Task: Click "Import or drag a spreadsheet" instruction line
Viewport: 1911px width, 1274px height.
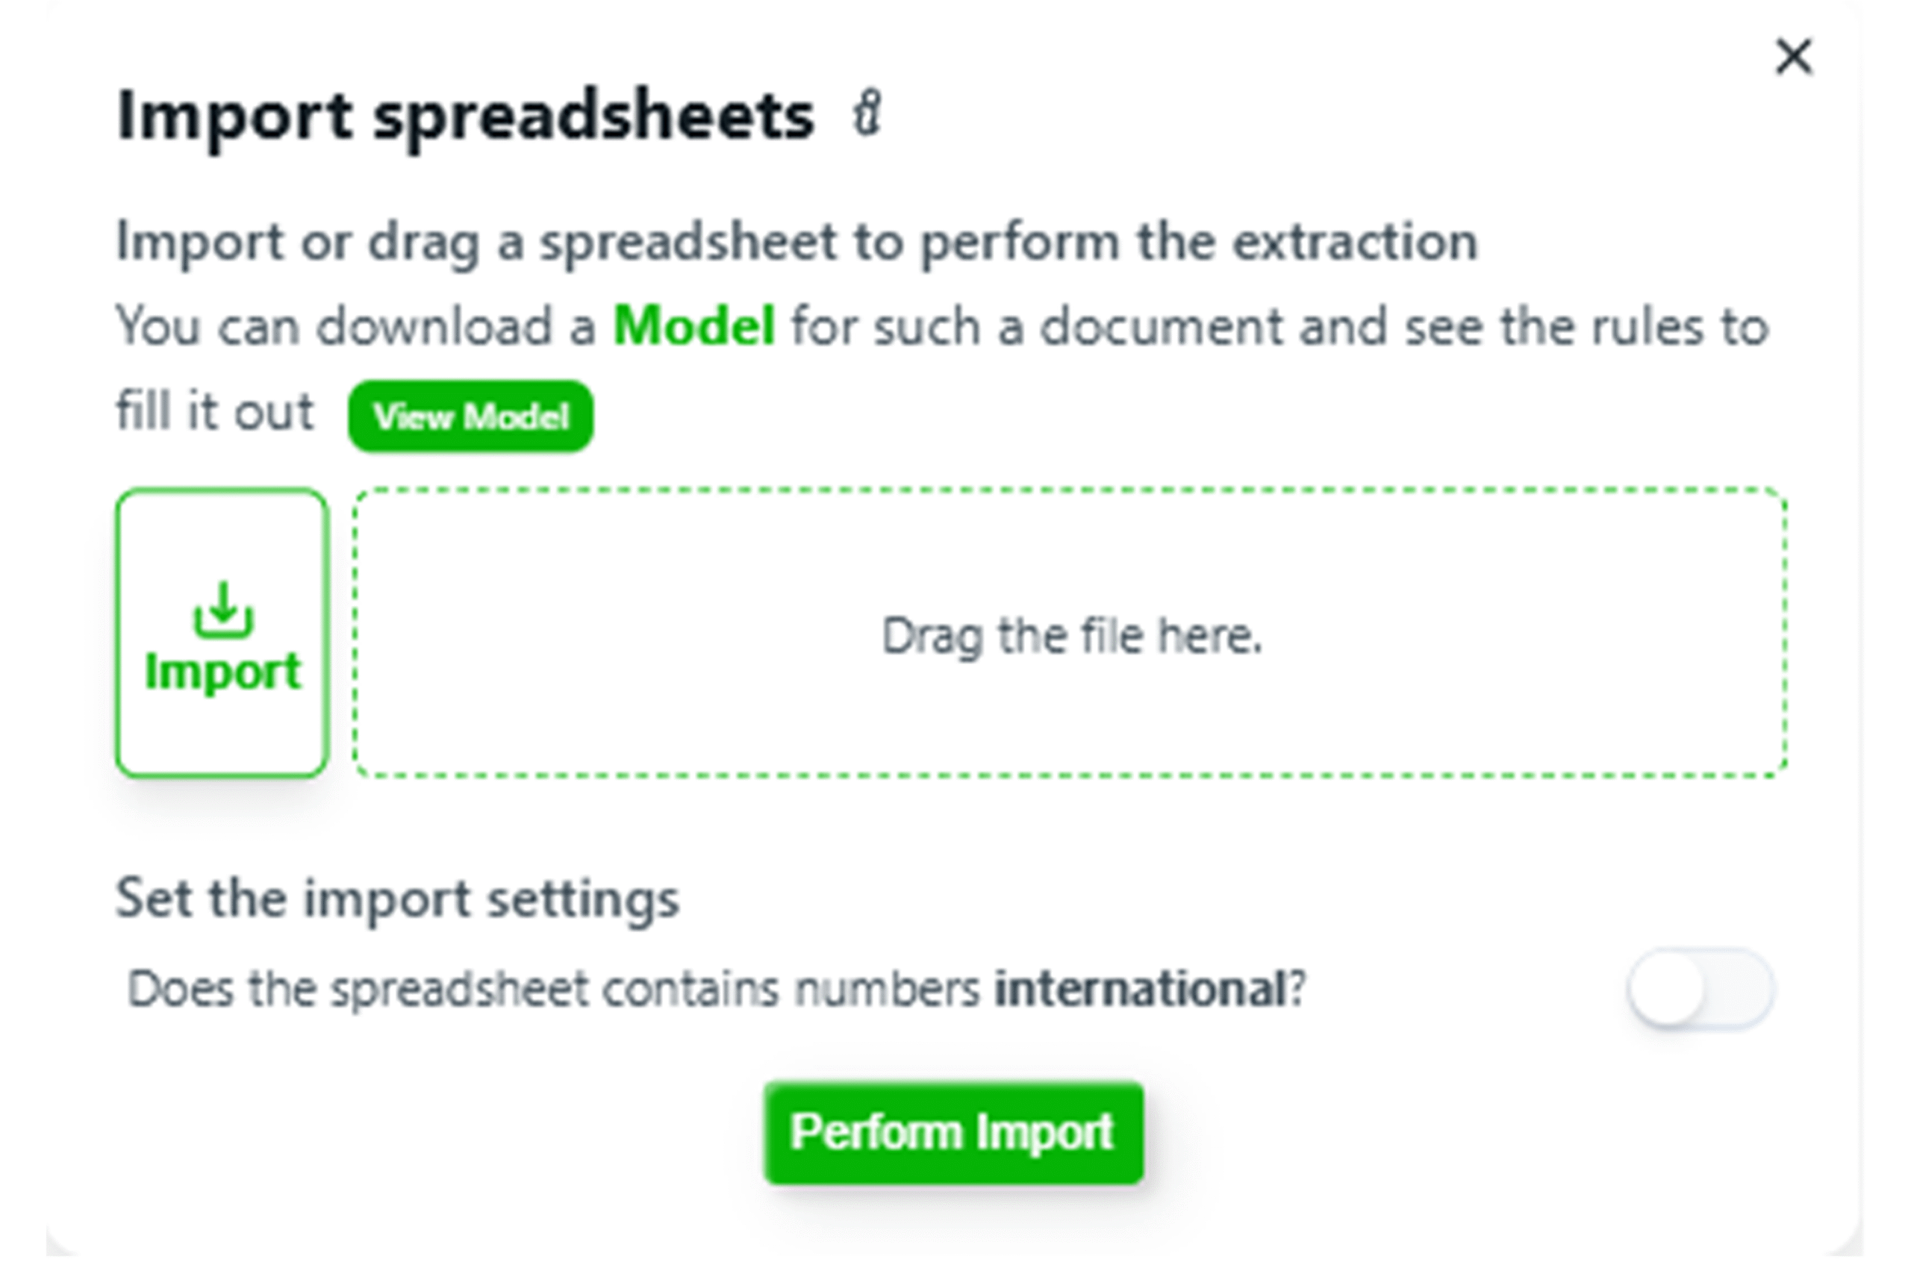Action: pyautogui.click(x=796, y=241)
